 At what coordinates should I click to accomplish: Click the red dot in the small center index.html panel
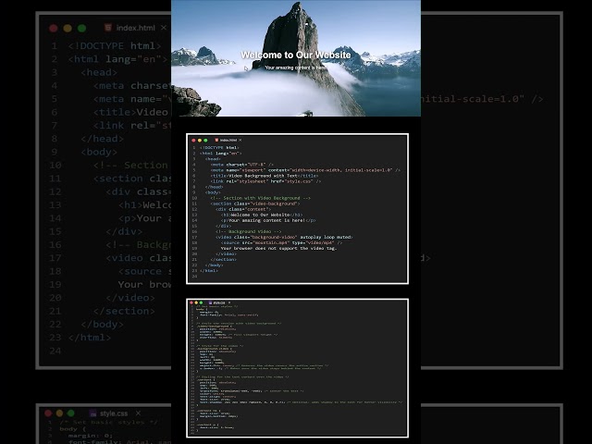tap(193, 140)
